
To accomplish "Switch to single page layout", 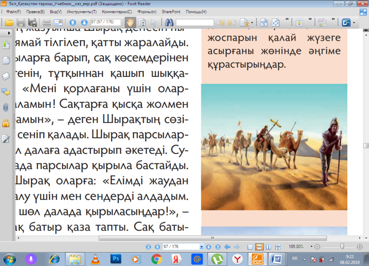I will point(250,247).
